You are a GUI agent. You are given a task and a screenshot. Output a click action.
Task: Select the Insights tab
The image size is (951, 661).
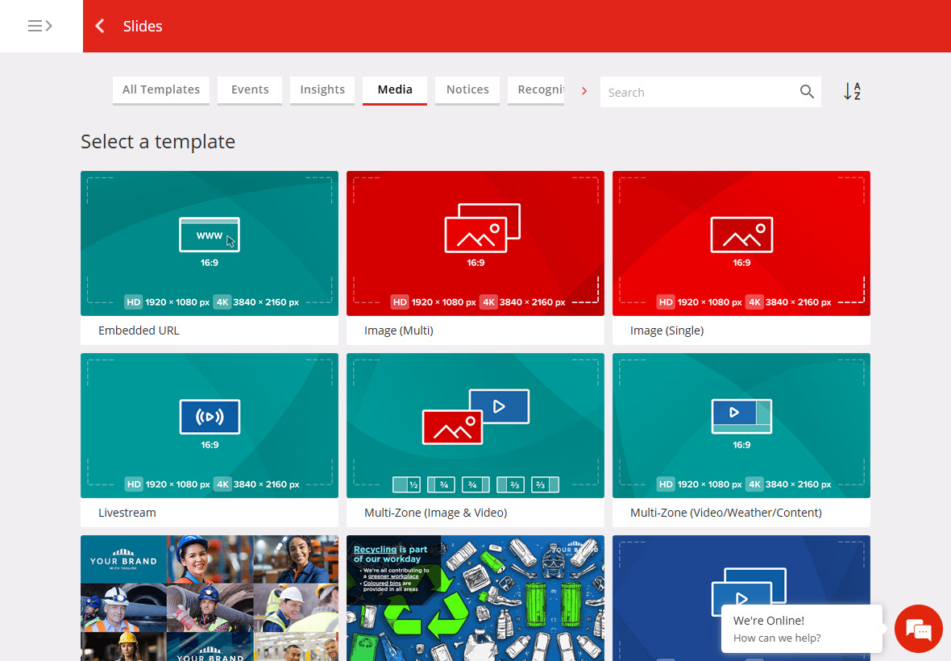coord(322,89)
